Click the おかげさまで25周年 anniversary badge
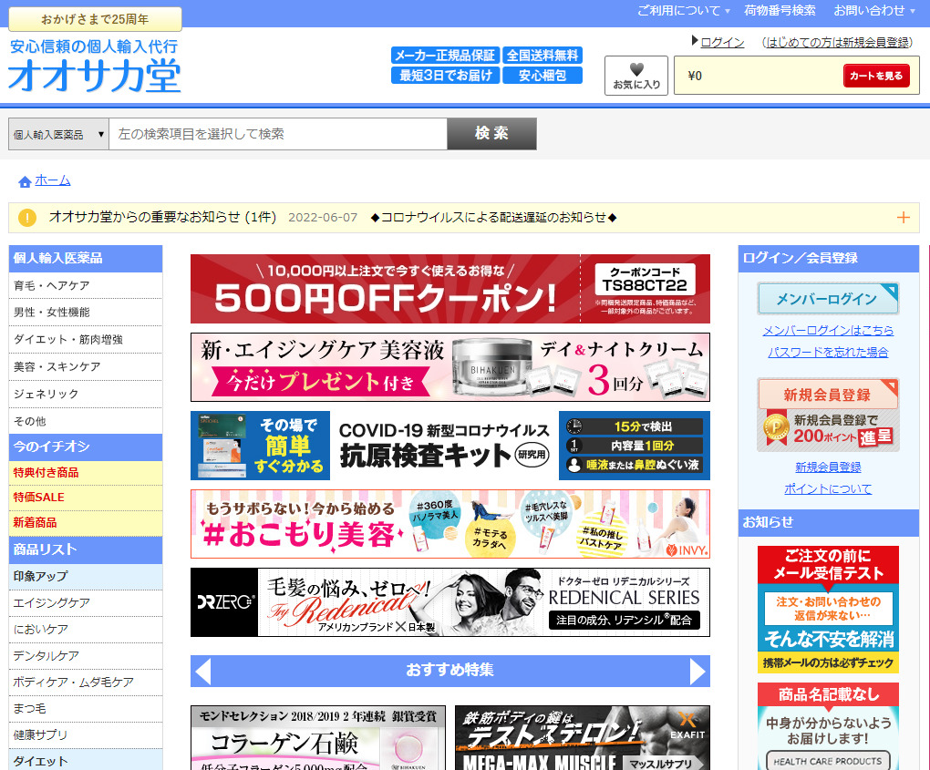The width and height of the screenshot is (930, 770). [95, 19]
